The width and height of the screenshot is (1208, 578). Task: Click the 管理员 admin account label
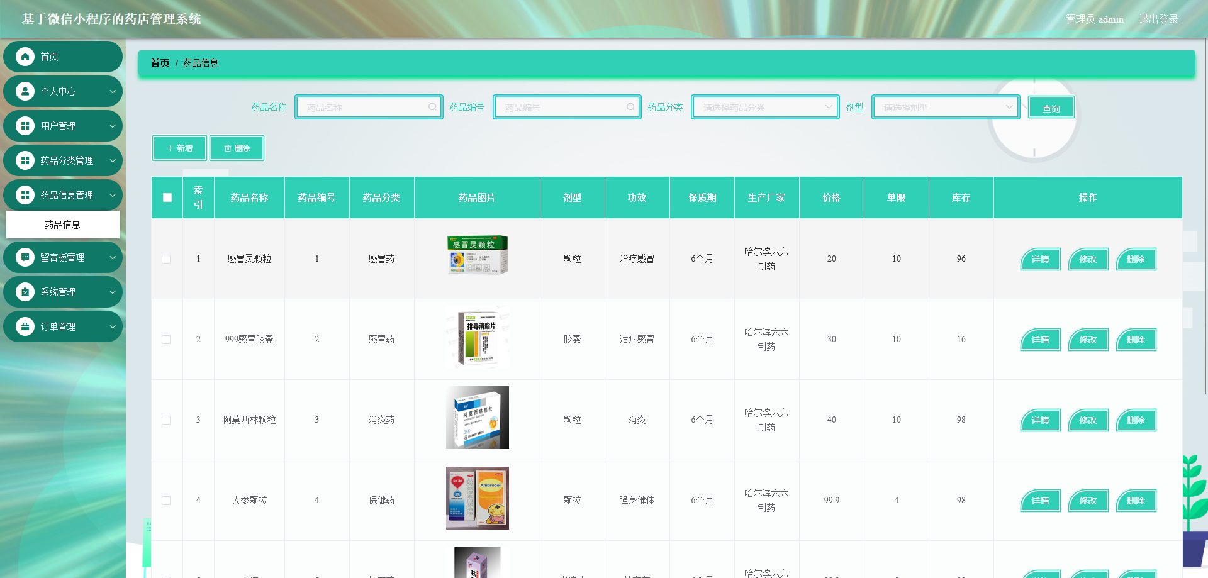[x=1094, y=19]
